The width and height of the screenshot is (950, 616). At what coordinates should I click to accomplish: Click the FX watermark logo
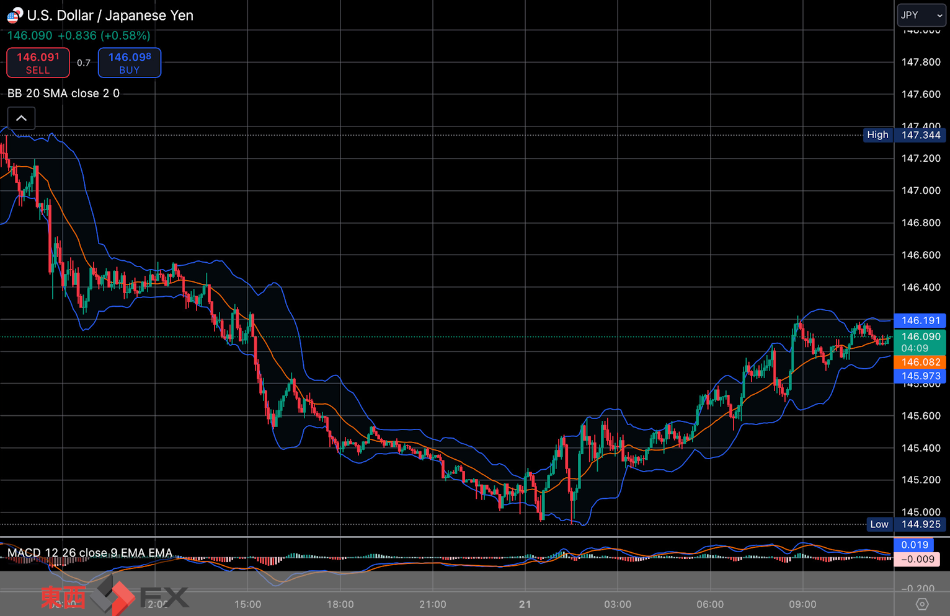pyautogui.click(x=115, y=596)
